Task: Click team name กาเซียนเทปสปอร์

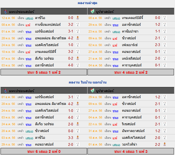Action: point(48,24)
